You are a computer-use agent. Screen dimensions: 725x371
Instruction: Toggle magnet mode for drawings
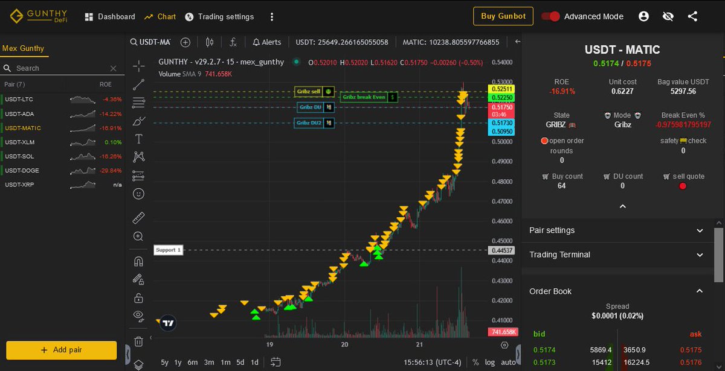click(x=138, y=261)
